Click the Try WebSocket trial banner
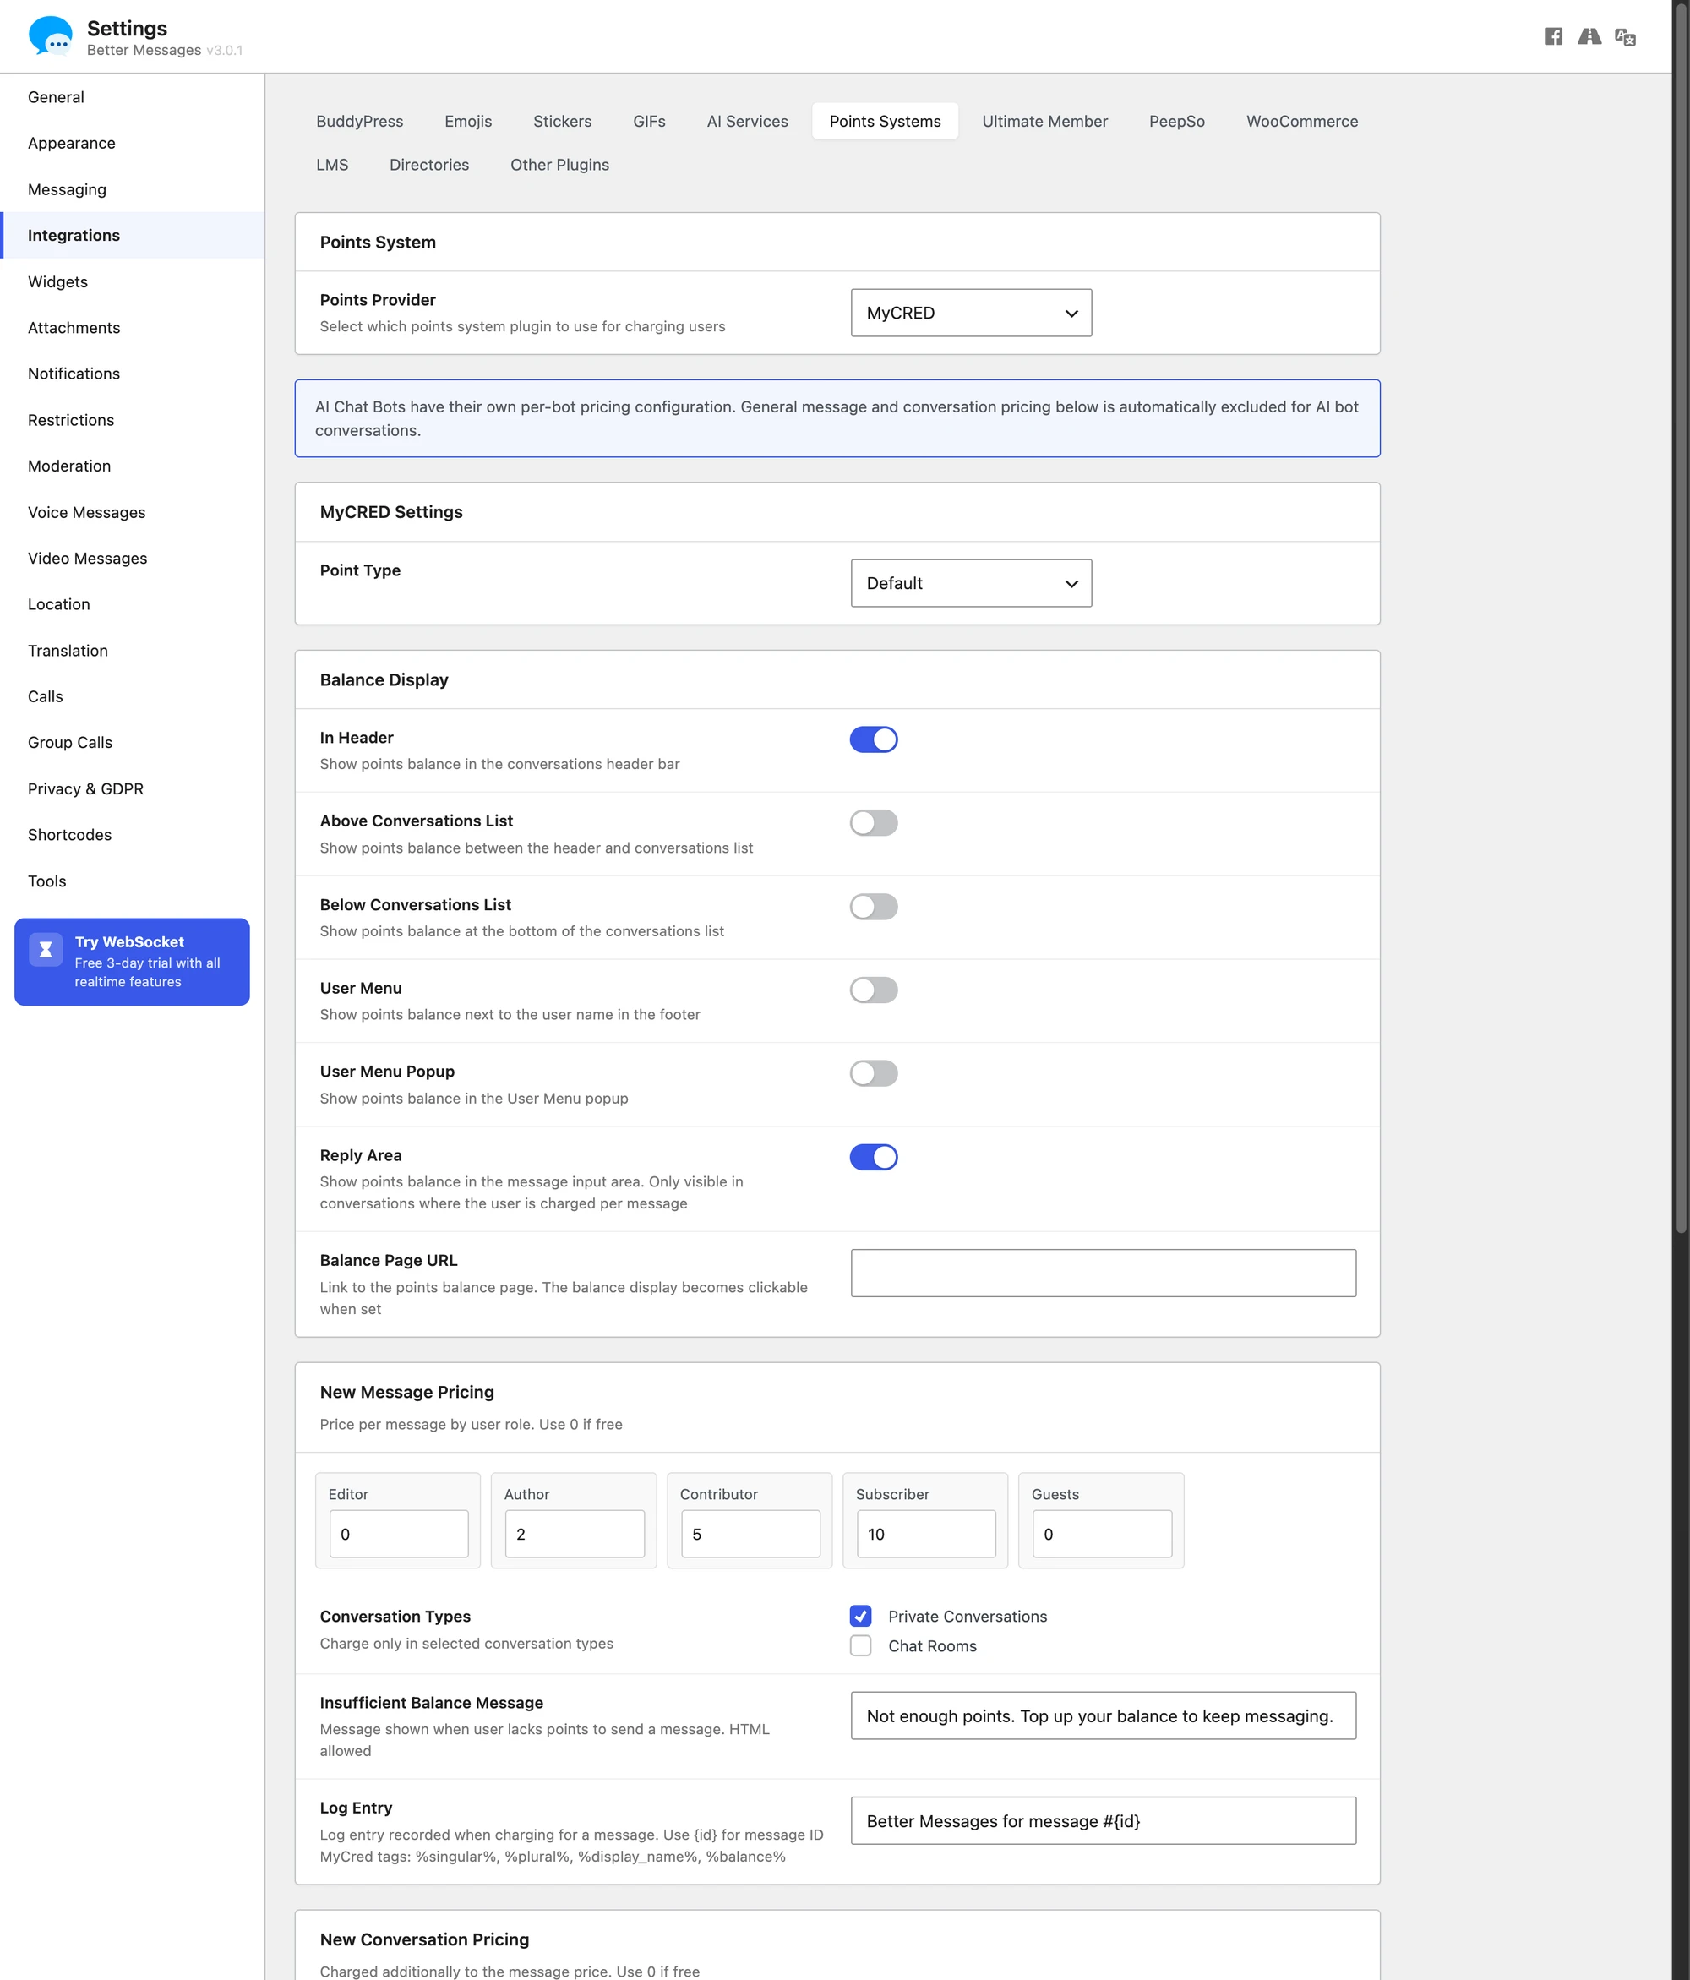 point(132,962)
